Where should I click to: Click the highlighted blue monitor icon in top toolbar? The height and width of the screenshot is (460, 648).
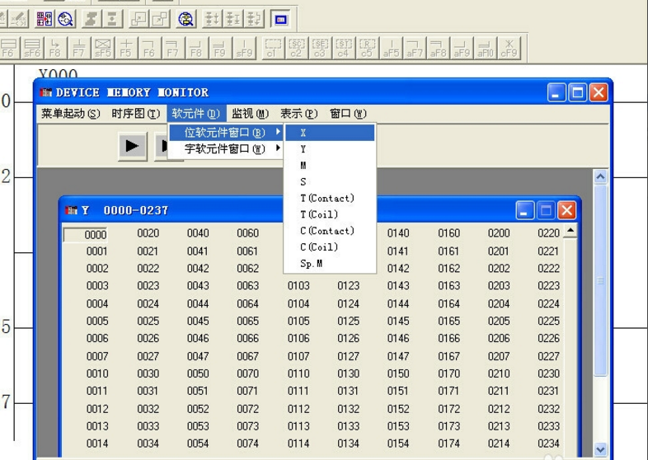click(280, 18)
